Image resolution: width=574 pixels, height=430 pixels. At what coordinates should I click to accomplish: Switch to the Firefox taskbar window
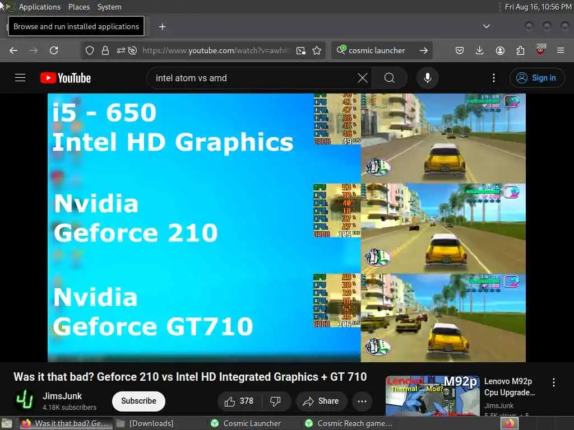(65, 423)
